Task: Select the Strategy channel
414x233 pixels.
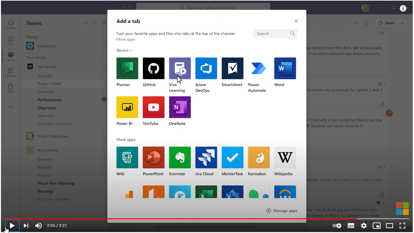Action: (45, 191)
